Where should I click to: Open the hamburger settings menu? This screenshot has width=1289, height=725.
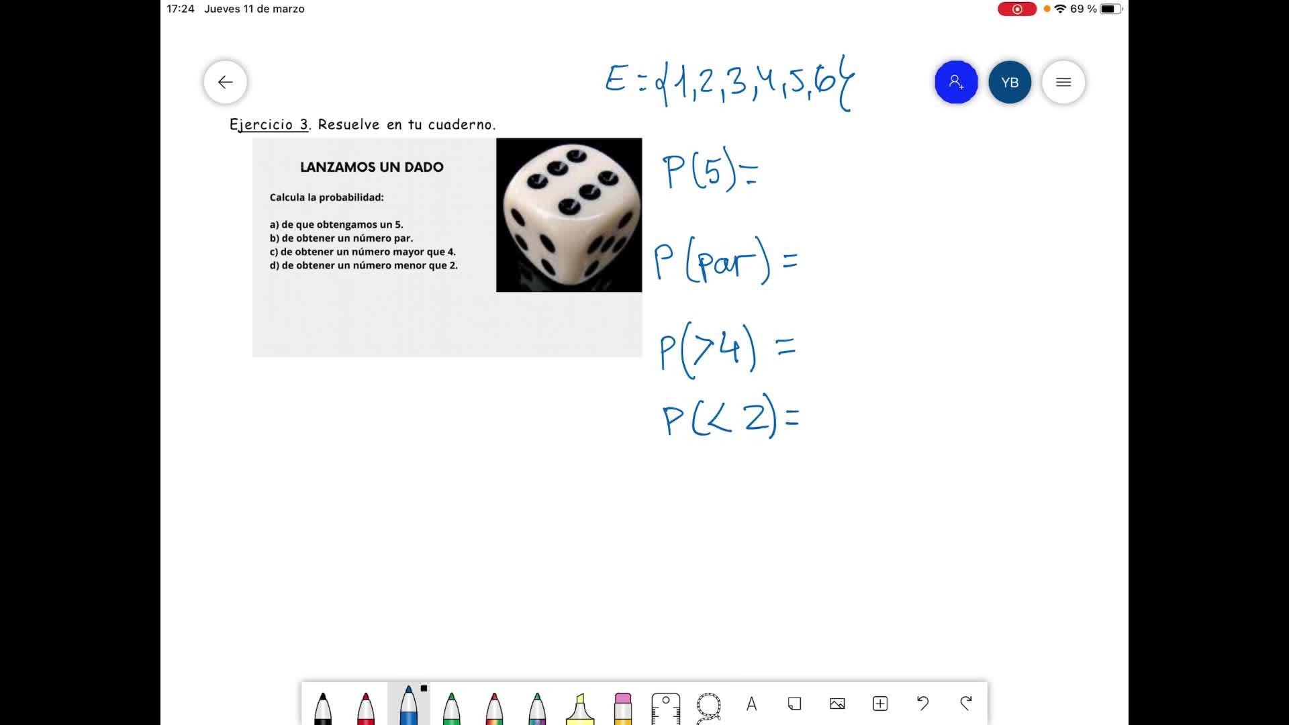pos(1063,82)
